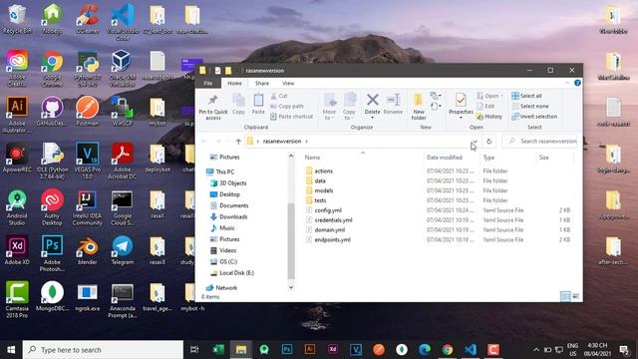The image size is (638, 359).
Task: Click Paste shortcut in the ribbon
Action: [x=291, y=117]
